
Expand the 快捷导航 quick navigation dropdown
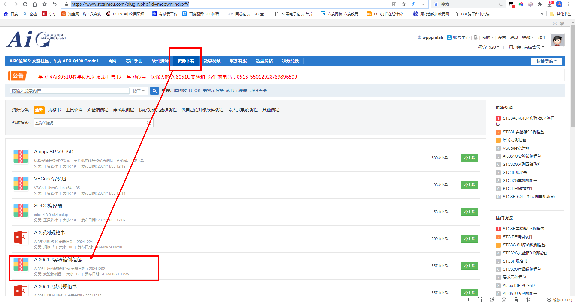pyautogui.click(x=547, y=61)
